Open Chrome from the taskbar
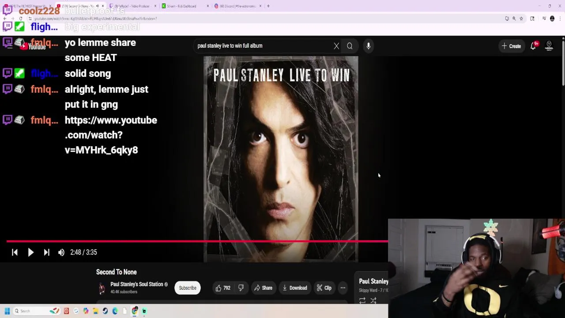 [x=135, y=311]
